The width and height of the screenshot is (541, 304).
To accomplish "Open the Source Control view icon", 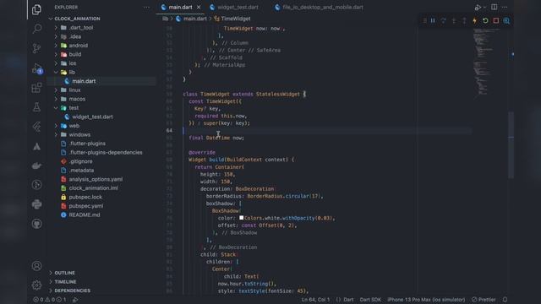I will [x=36, y=48].
